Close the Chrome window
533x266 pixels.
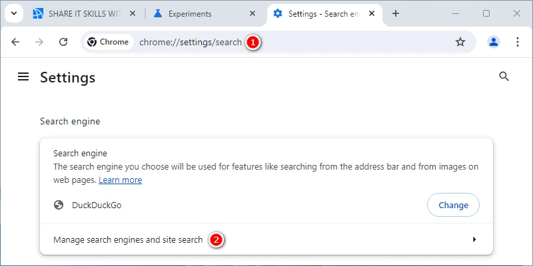pyautogui.click(x=517, y=13)
